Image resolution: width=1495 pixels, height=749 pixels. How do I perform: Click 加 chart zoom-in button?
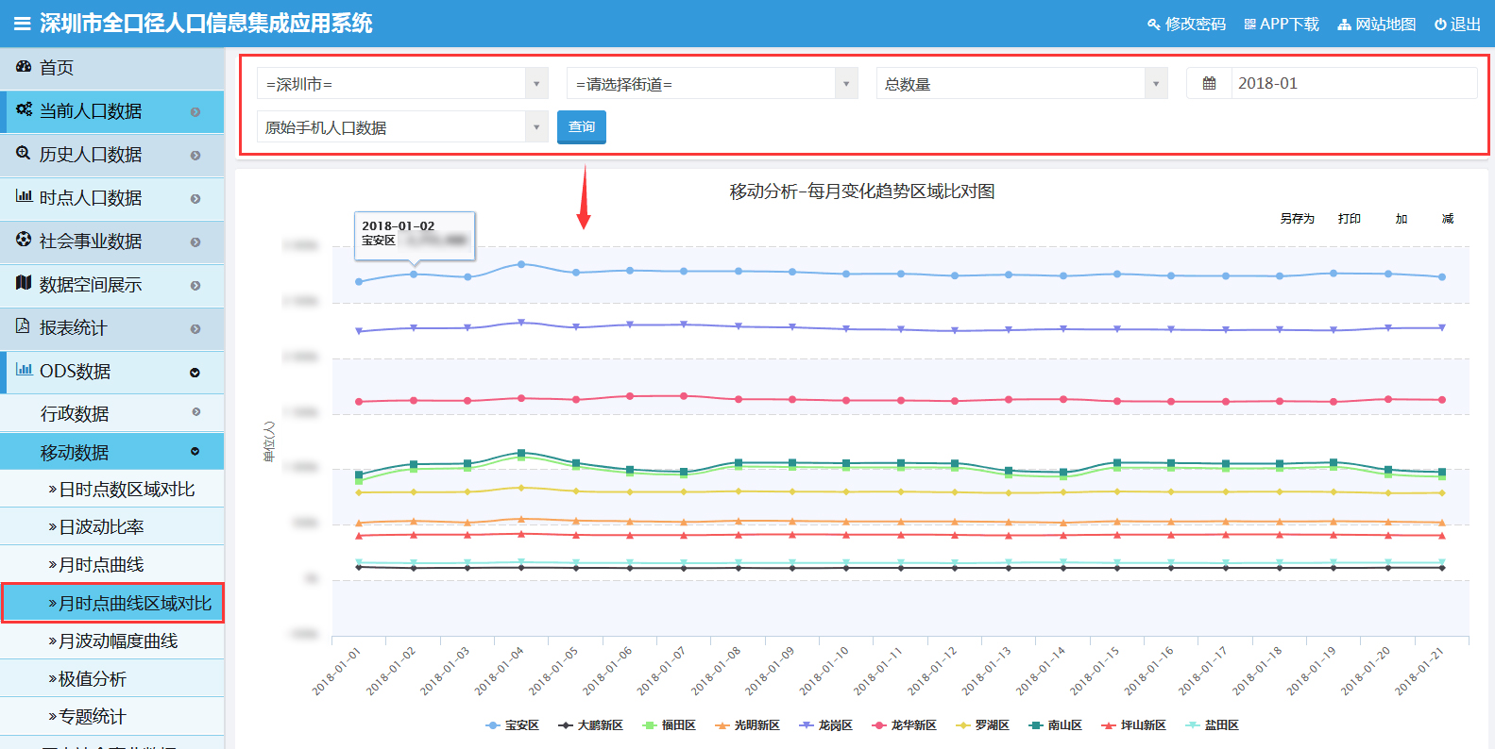click(1402, 218)
